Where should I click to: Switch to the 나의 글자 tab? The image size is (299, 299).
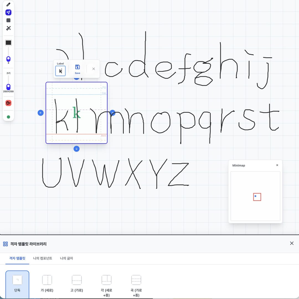click(66, 258)
